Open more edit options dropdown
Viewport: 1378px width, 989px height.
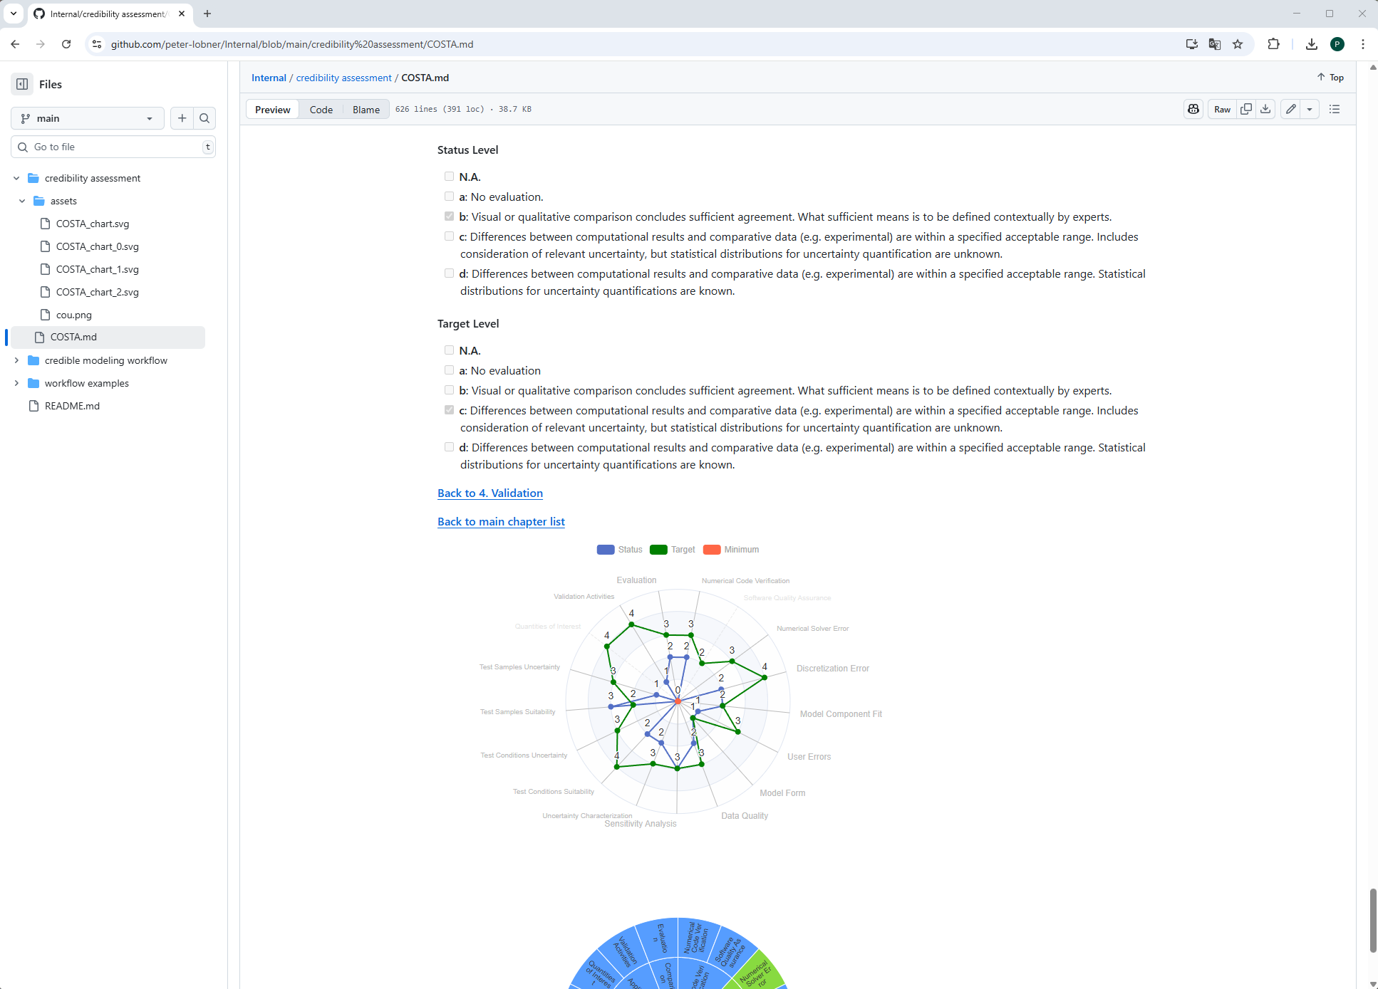(x=1310, y=109)
